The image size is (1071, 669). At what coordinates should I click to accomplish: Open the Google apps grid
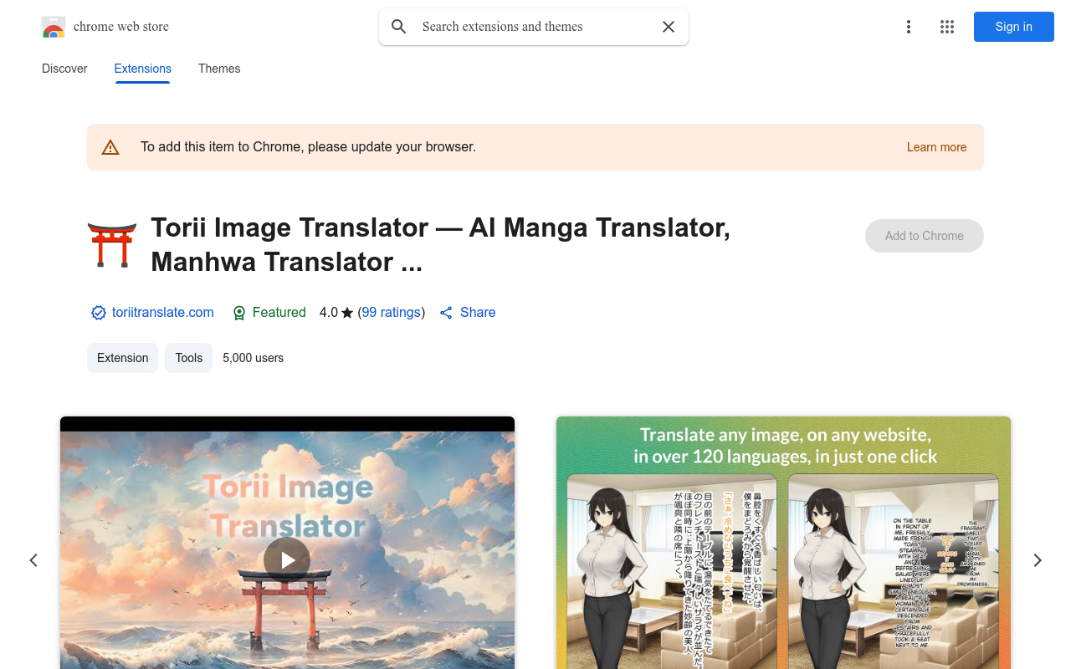click(x=947, y=27)
